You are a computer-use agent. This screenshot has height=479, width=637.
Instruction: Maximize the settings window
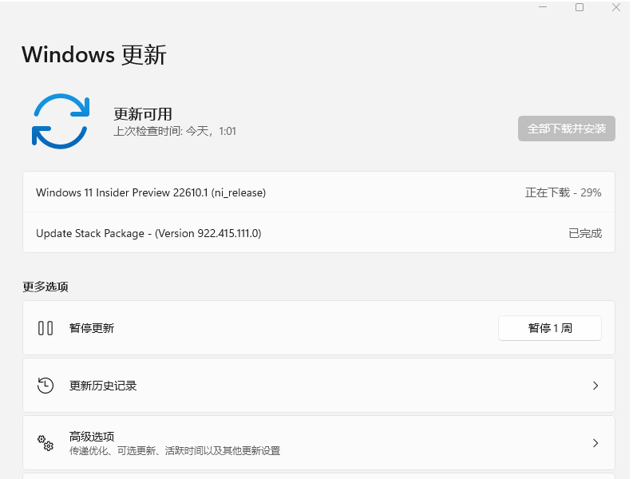coord(580,7)
